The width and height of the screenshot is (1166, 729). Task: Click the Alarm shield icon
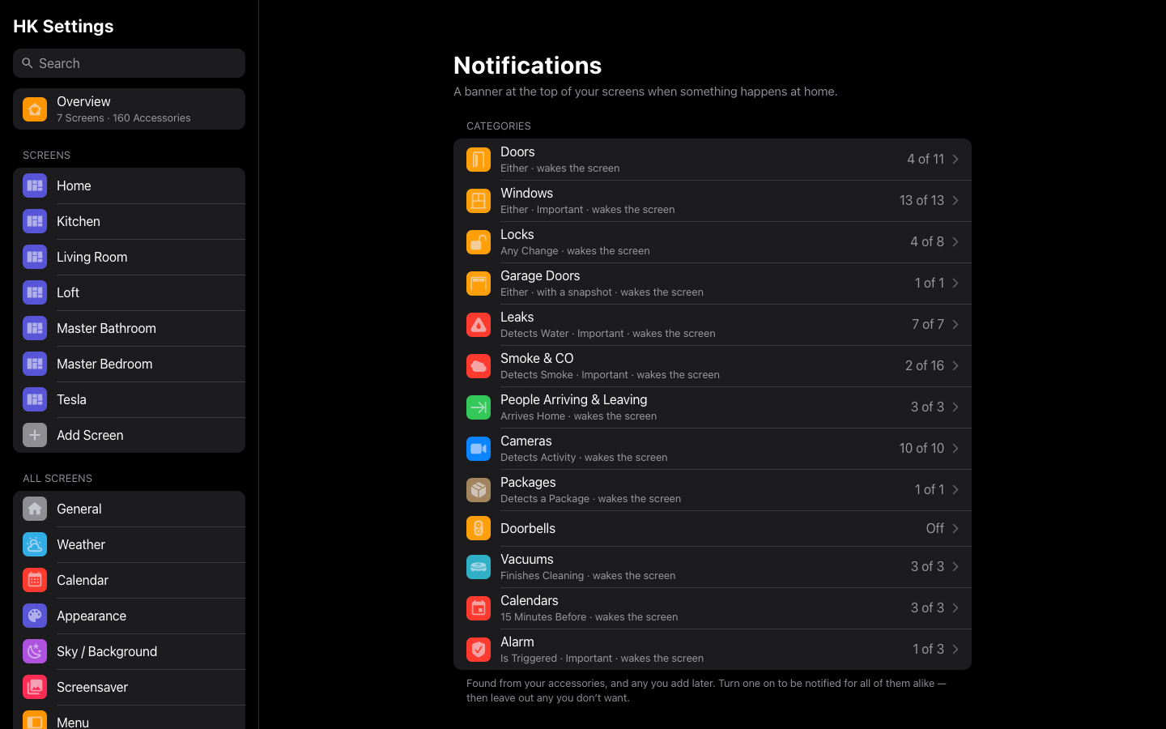tap(479, 650)
